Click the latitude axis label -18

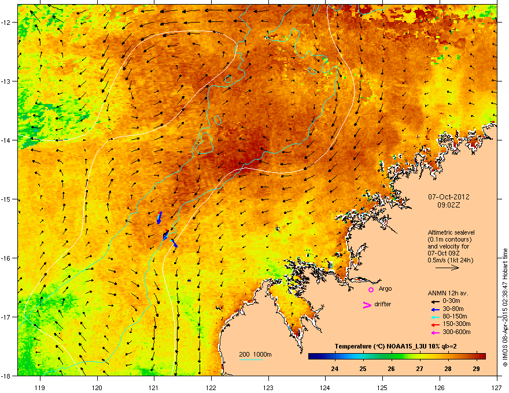point(6,376)
